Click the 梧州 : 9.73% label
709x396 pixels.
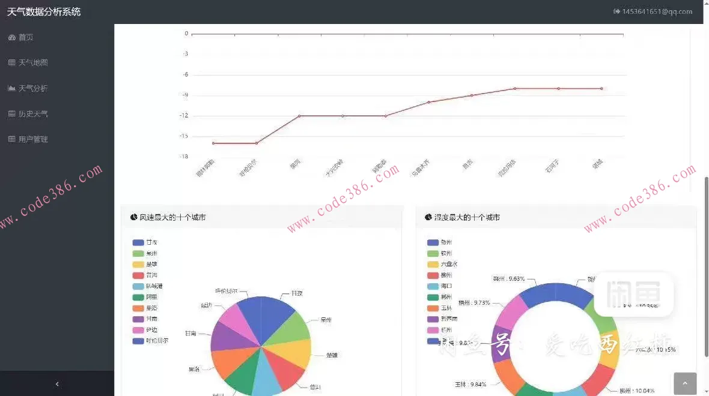pos(474,302)
